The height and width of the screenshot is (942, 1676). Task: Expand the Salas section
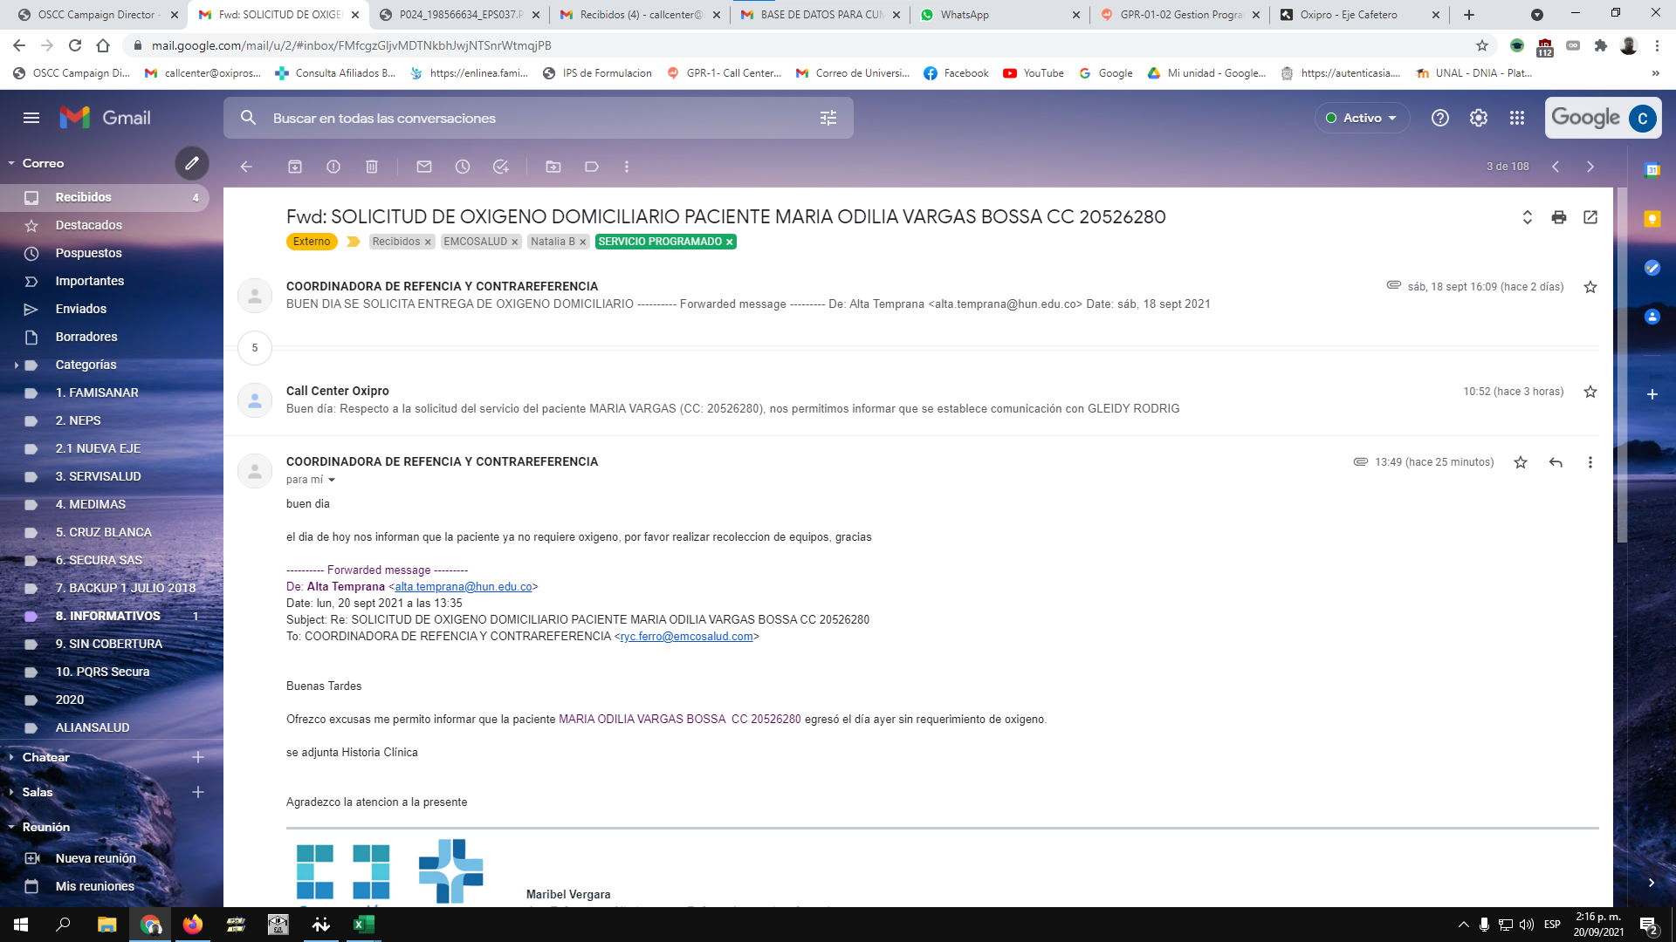pyautogui.click(x=11, y=792)
